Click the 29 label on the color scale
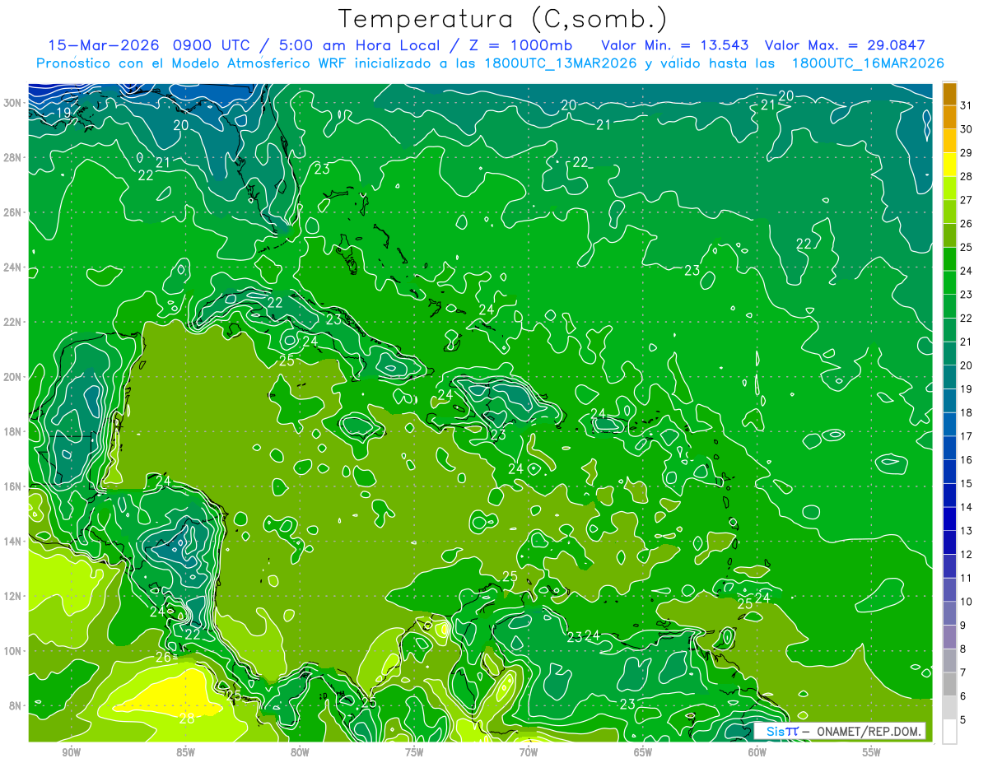The height and width of the screenshot is (763, 988). [966, 152]
